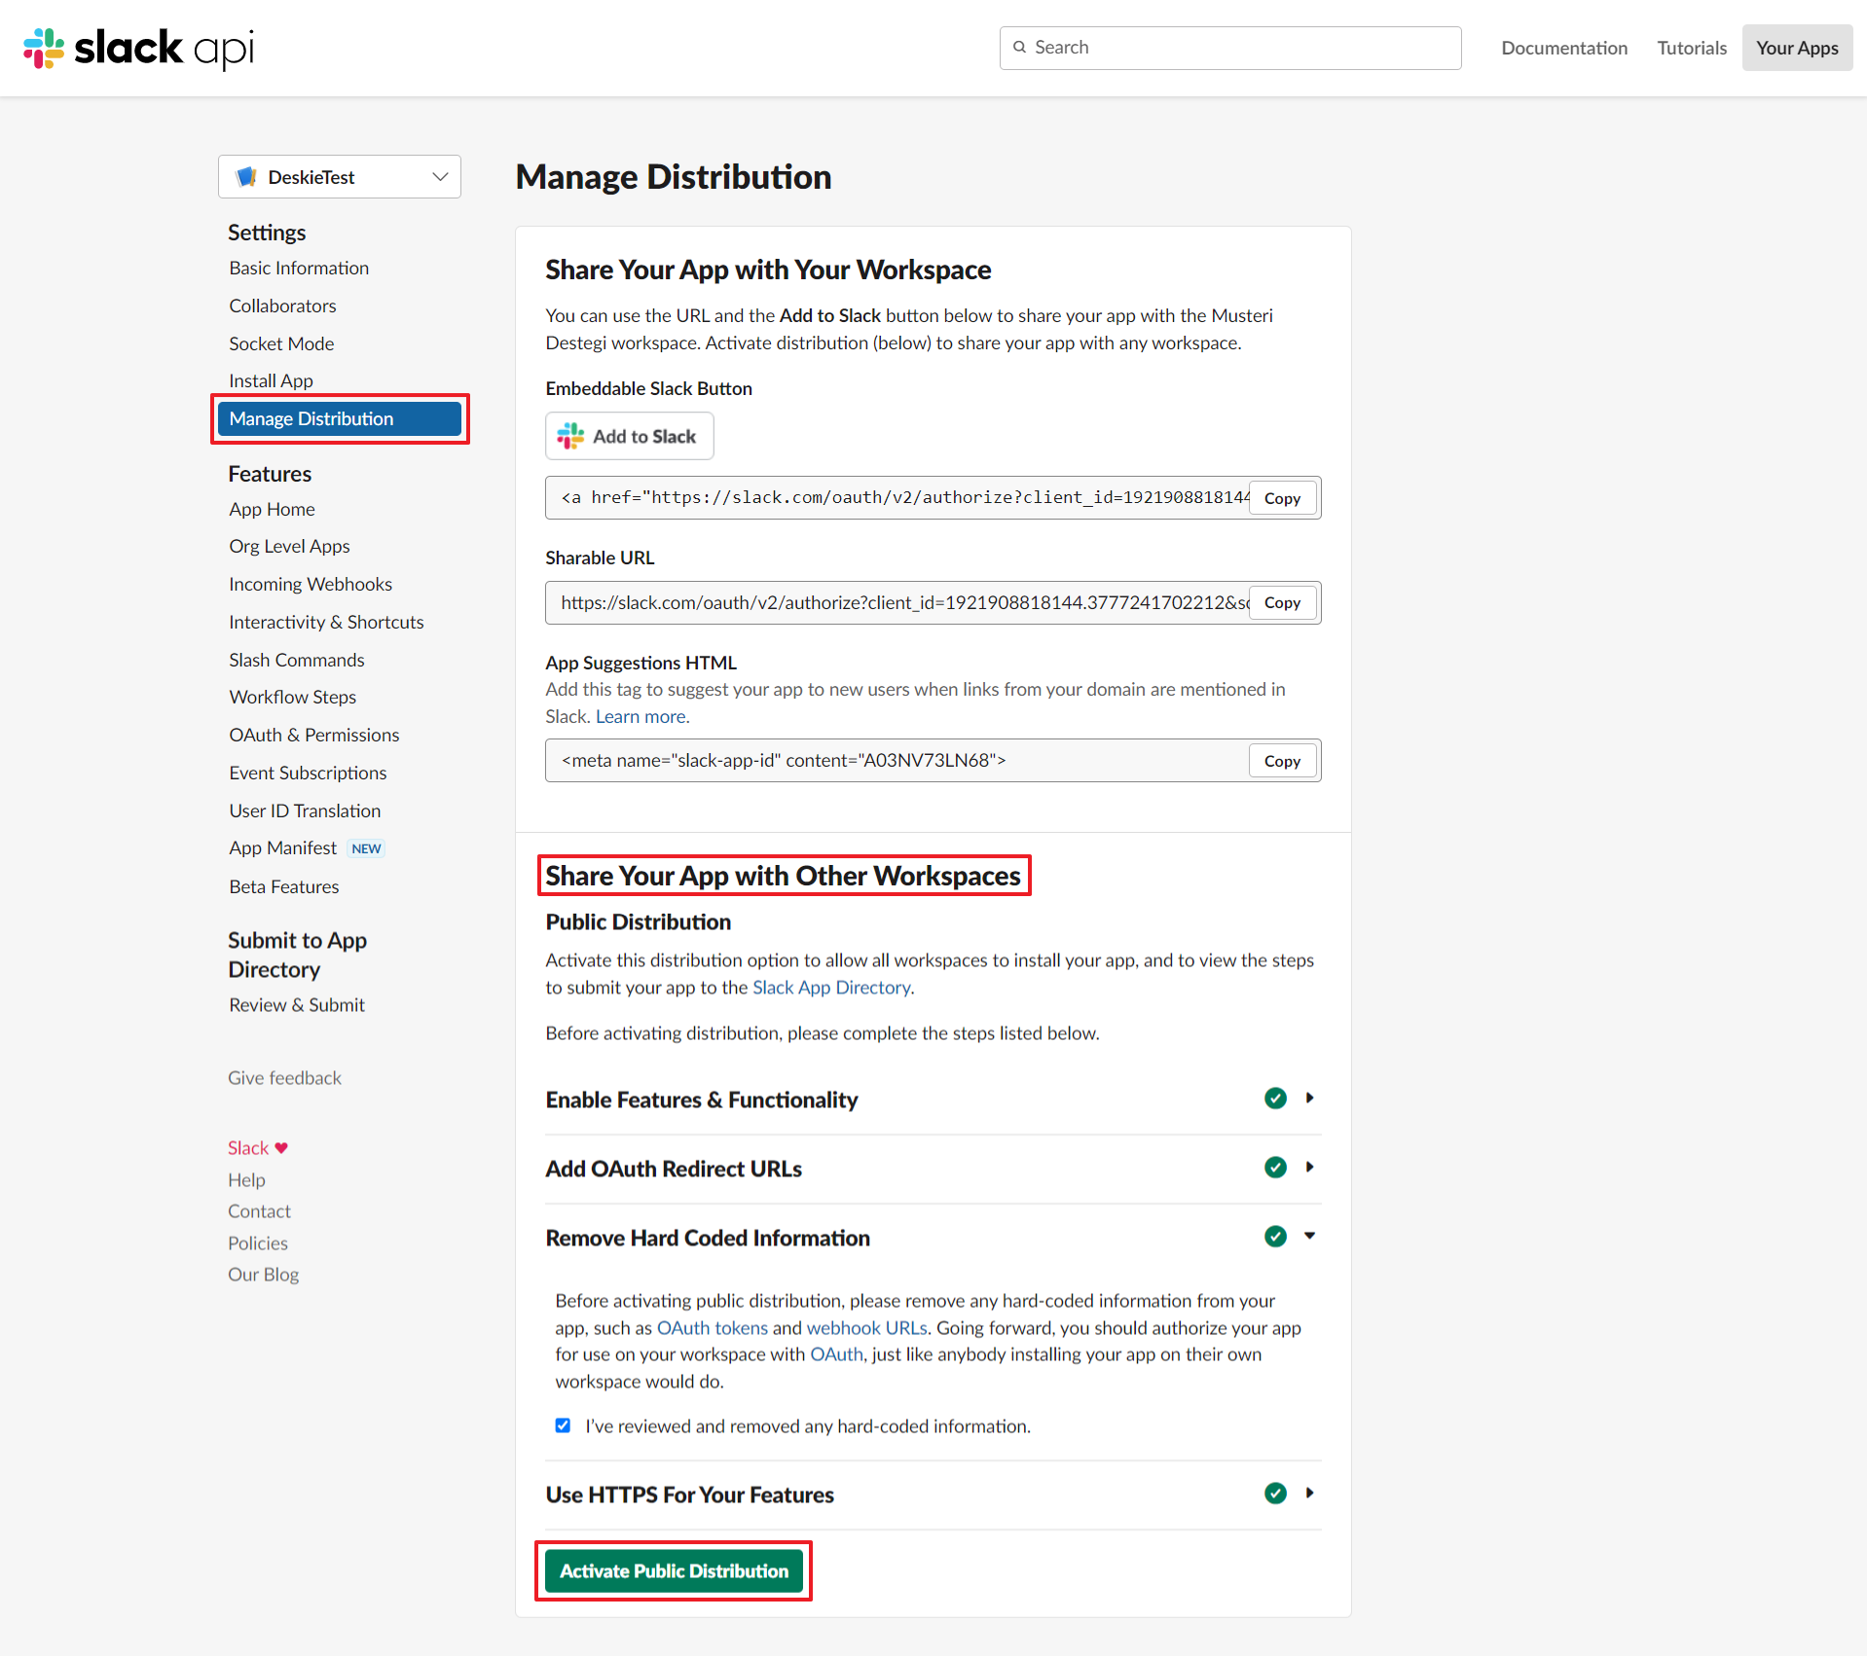Click green checkmark for Remove Hard Coded Information
This screenshot has width=1867, height=1656.
click(1275, 1237)
